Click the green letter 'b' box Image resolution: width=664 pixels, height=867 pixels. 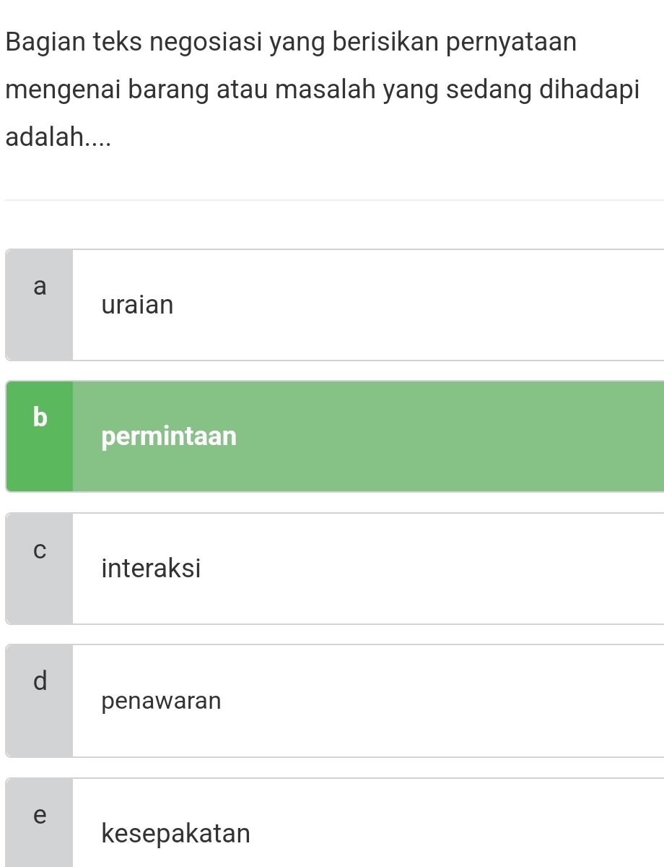(40, 436)
